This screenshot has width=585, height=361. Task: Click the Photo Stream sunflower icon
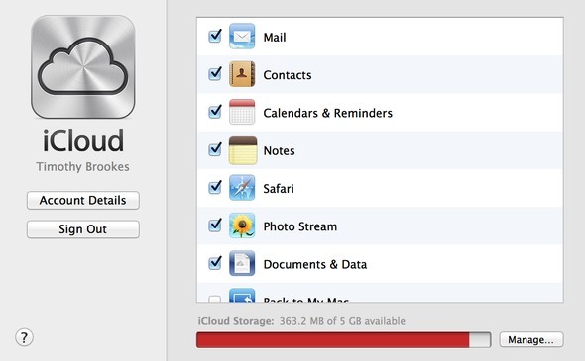[x=242, y=226]
